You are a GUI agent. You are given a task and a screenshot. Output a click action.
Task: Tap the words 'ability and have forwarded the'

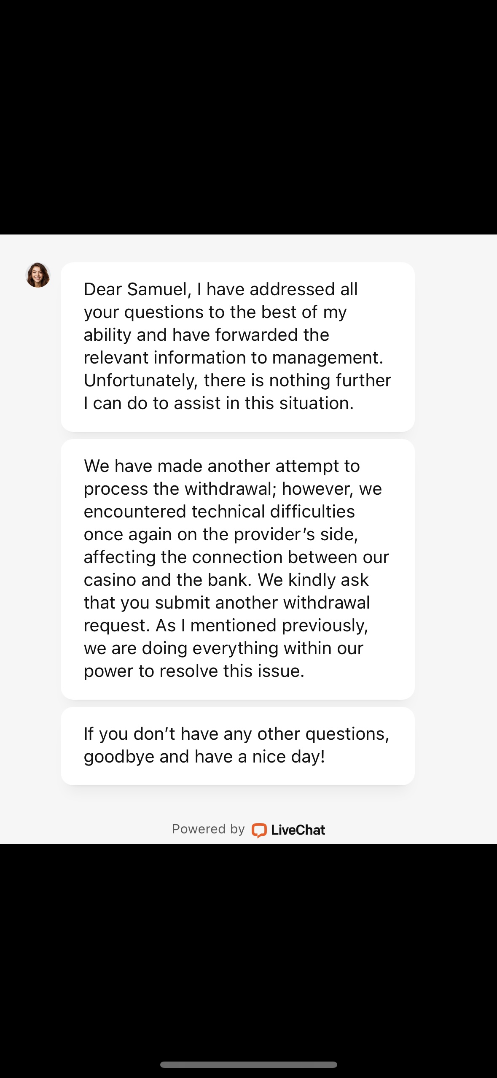click(206, 335)
